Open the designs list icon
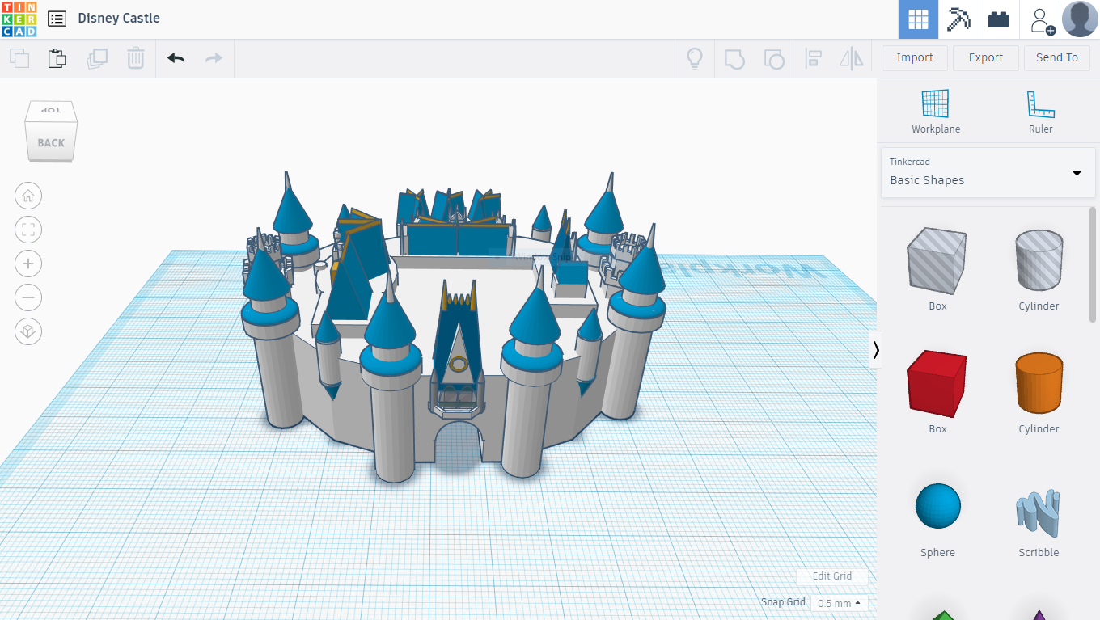Screen dimensions: 1100x620 [57, 19]
